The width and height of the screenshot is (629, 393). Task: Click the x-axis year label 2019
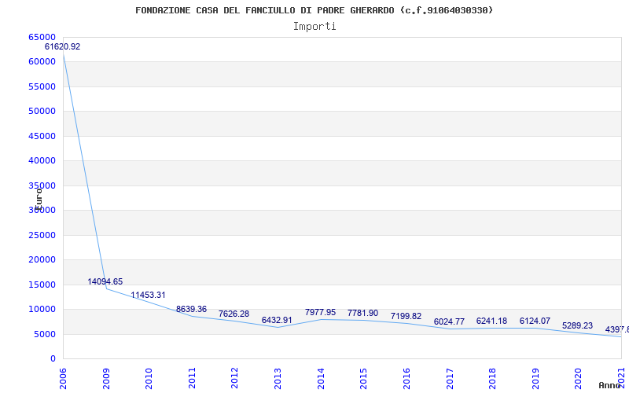[x=535, y=379]
